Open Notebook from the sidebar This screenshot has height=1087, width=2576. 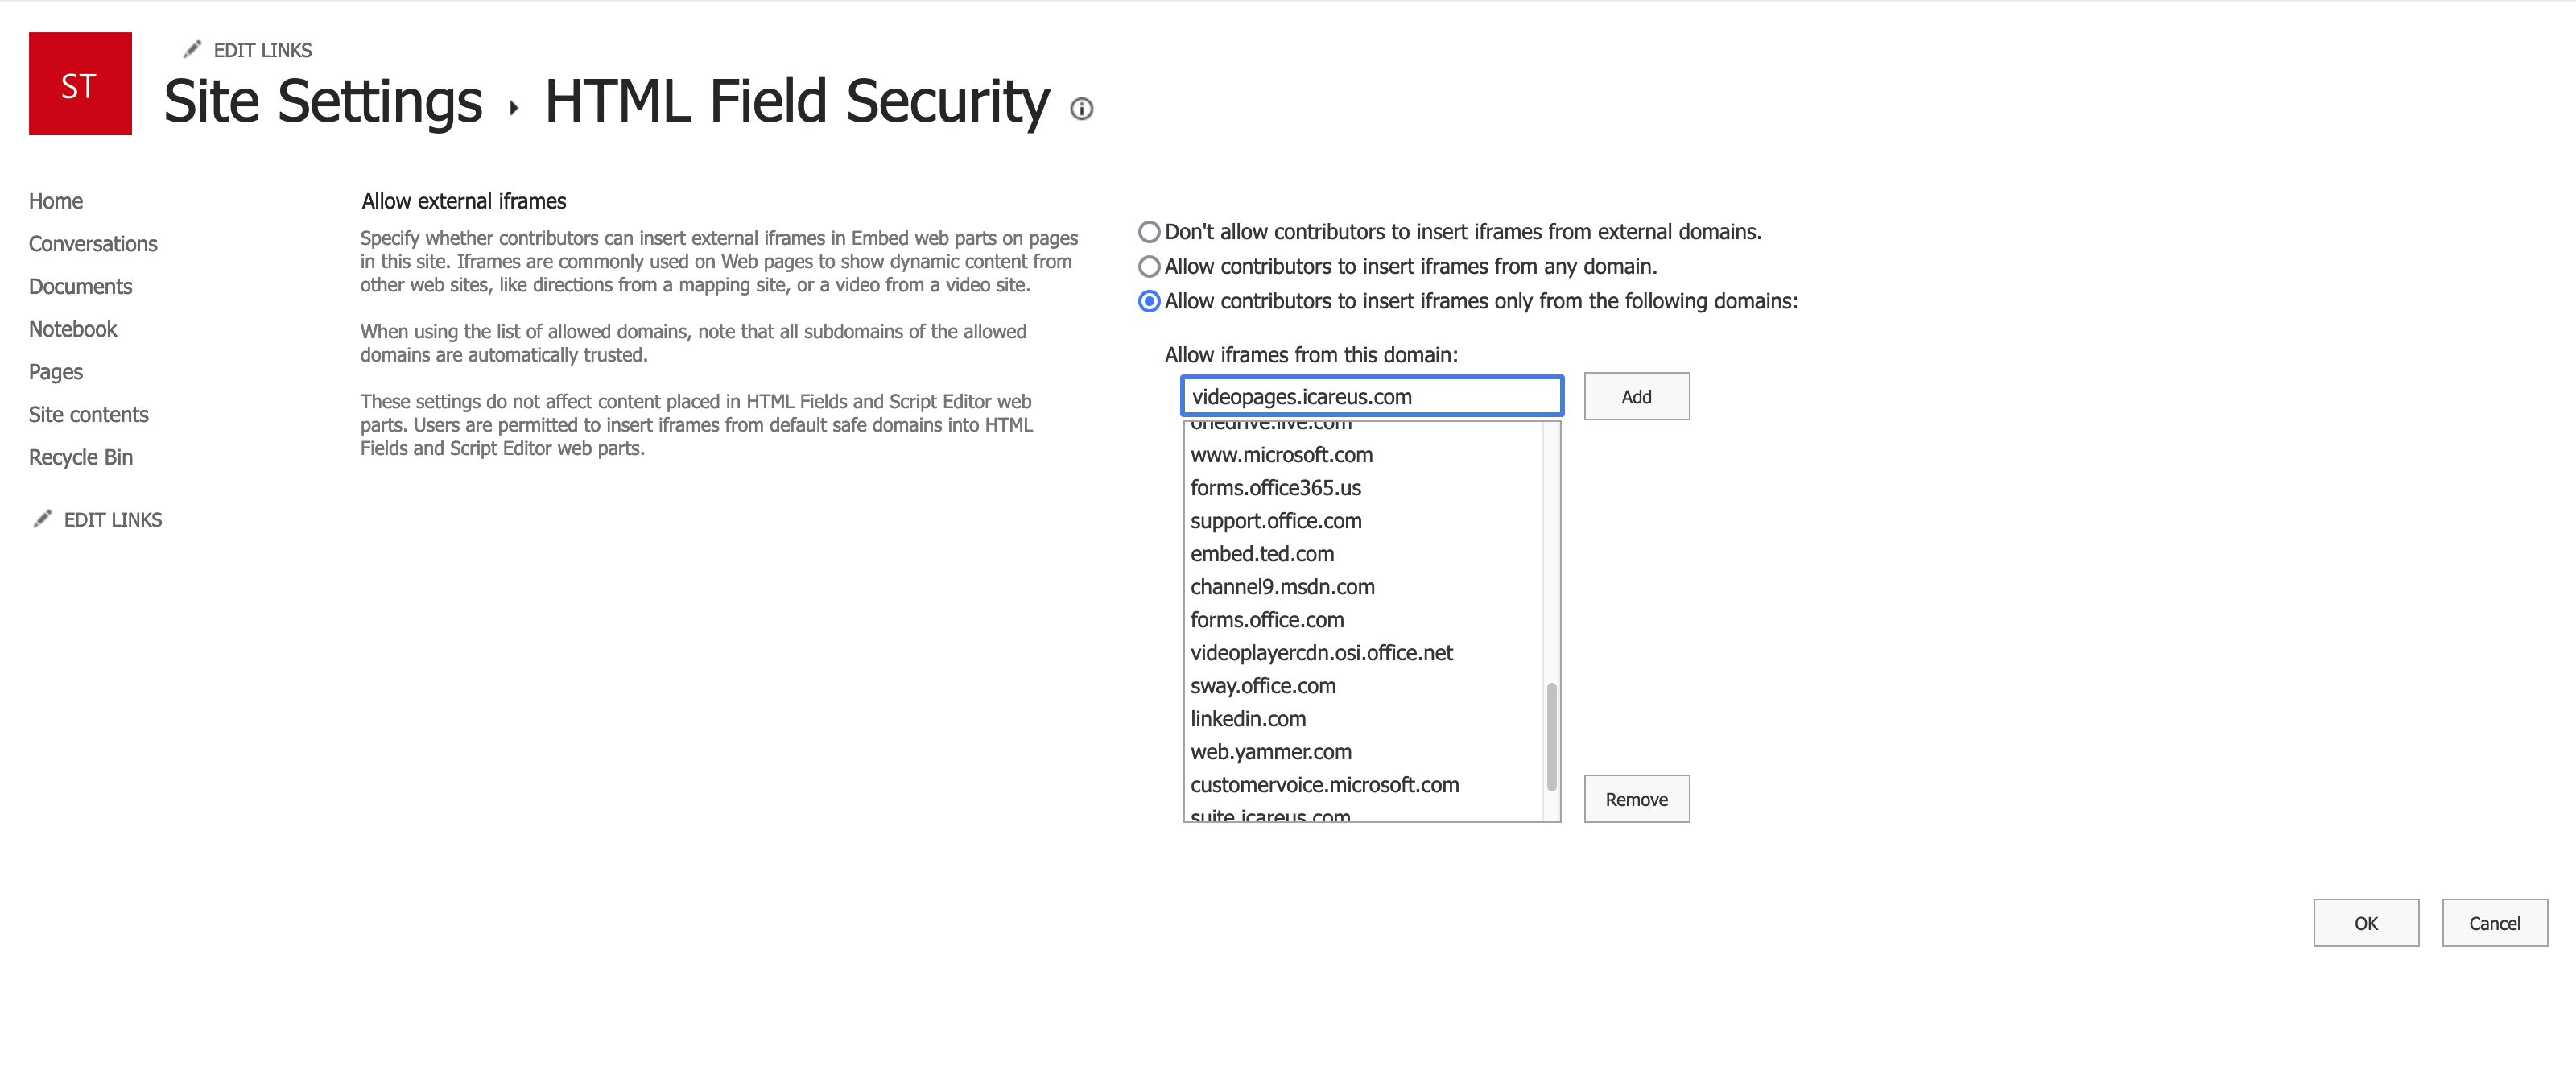pos(73,329)
